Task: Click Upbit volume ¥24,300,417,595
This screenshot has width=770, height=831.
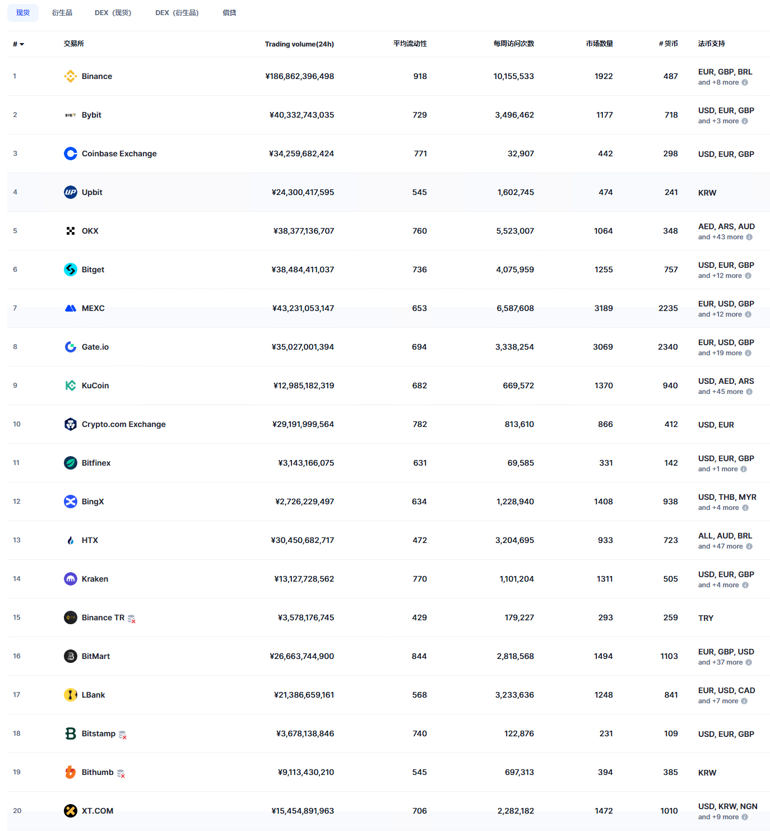Action: click(303, 192)
